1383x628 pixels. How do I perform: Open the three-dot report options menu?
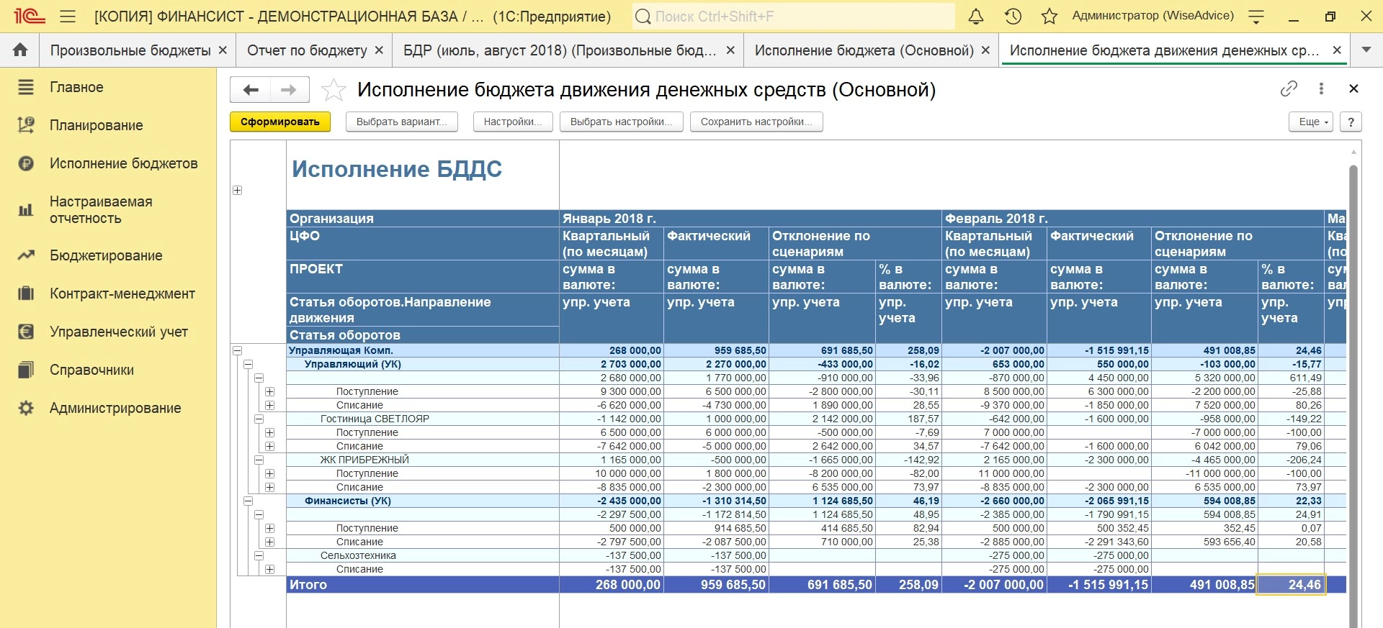pos(1320,88)
